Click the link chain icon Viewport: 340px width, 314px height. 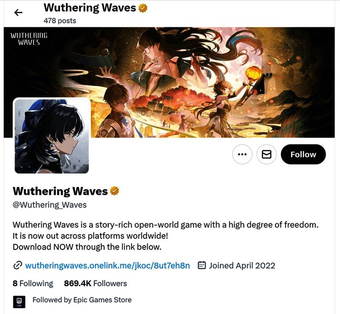point(17,265)
